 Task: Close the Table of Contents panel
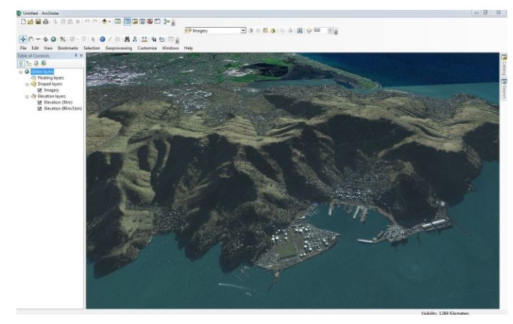81,55
